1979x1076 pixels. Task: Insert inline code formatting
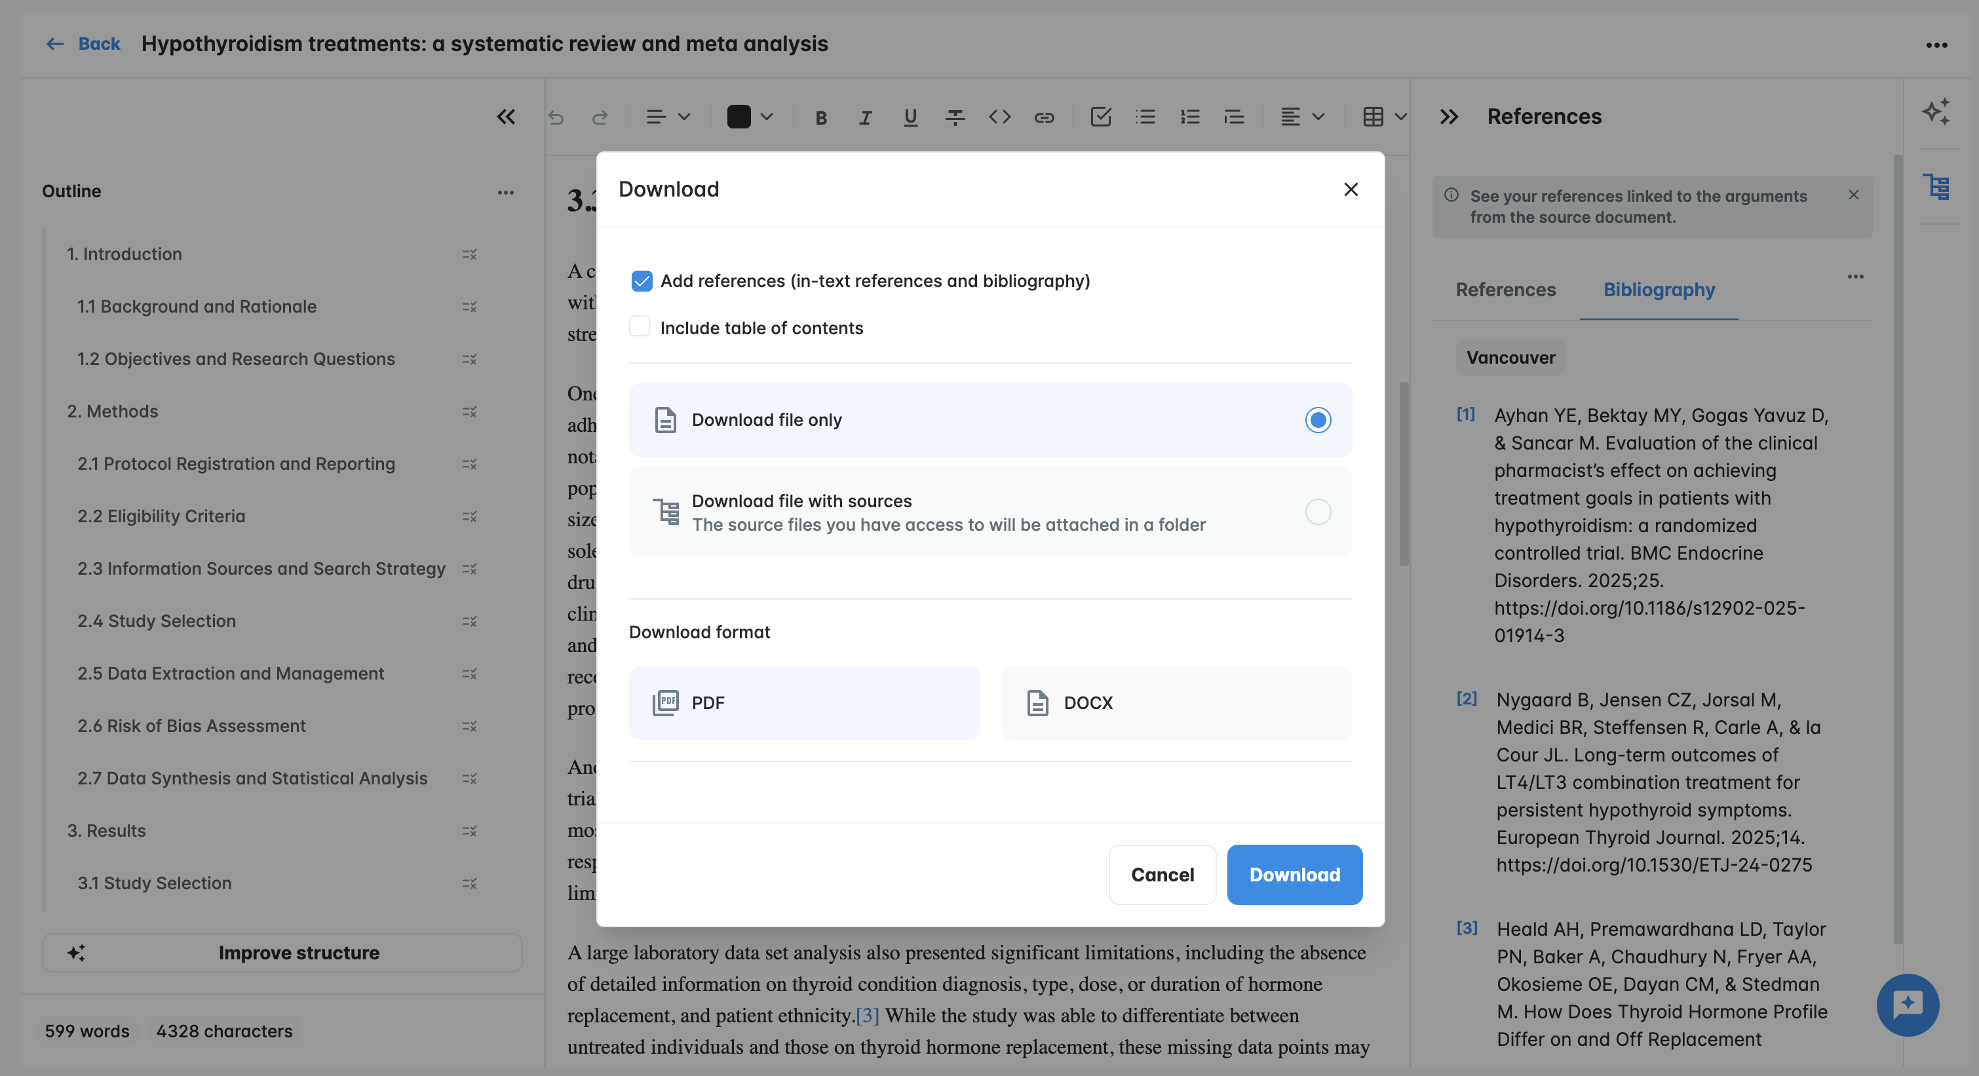[999, 117]
